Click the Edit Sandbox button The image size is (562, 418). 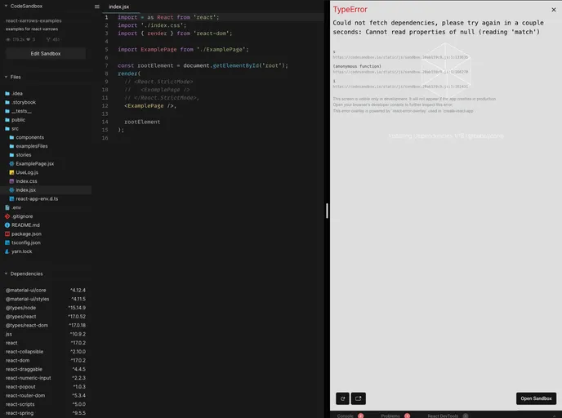46,53
